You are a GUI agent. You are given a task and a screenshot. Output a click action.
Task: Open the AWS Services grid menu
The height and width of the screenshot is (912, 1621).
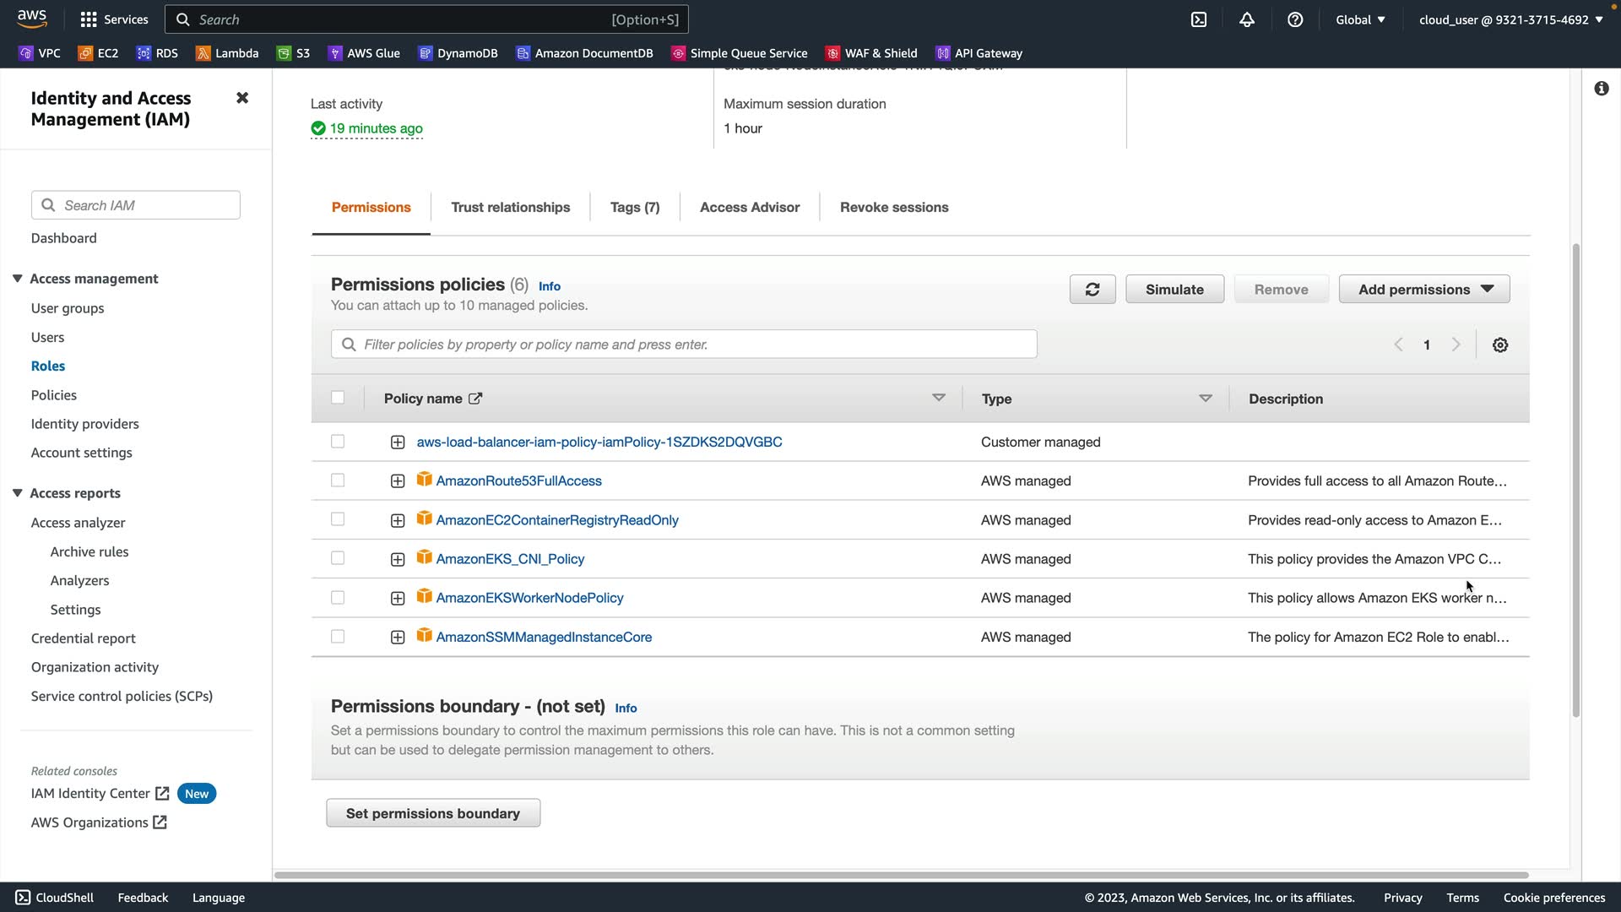click(89, 19)
